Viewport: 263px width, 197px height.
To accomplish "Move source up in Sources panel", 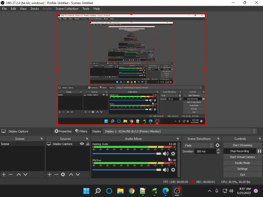I will pyautogui.click(x=71, y=174).
